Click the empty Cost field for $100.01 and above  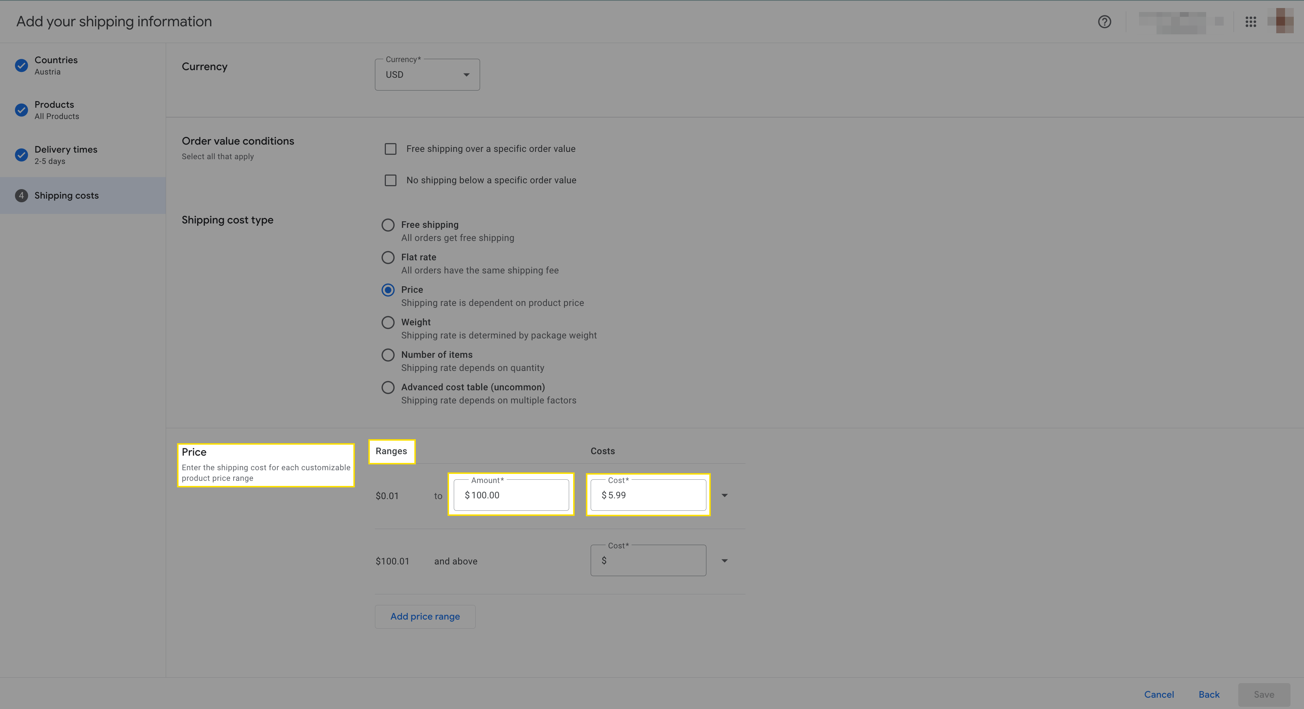(648, 560)
